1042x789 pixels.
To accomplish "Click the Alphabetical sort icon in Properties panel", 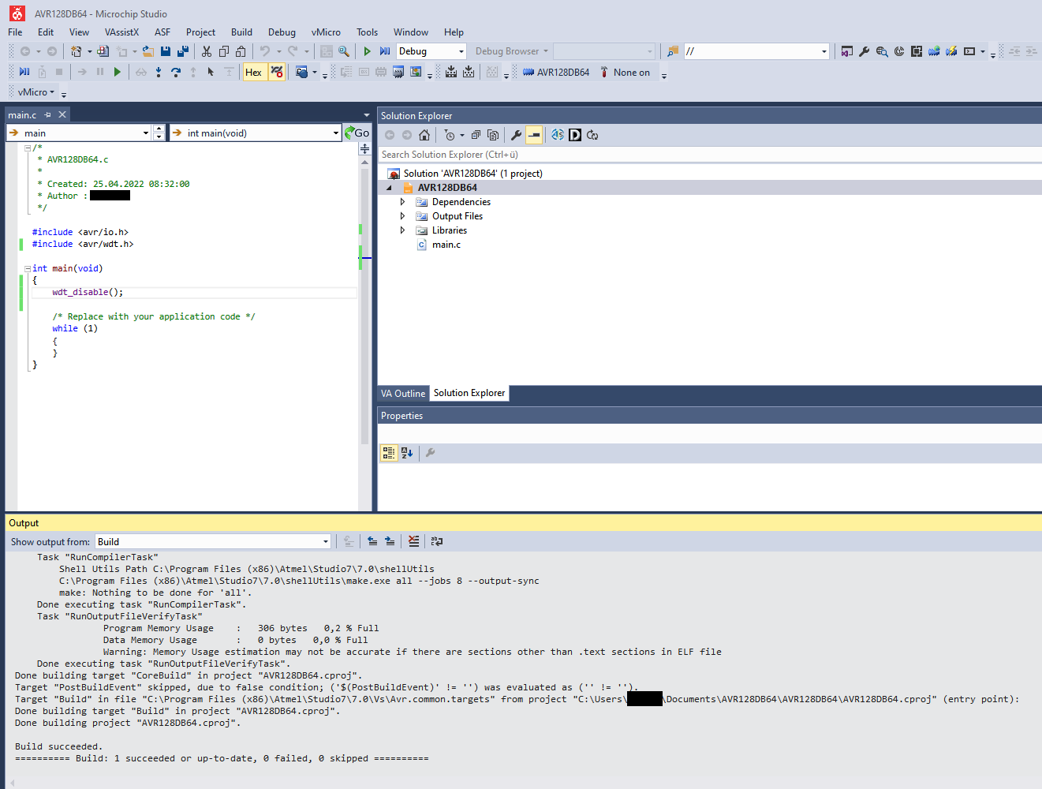I will point(407,453).
